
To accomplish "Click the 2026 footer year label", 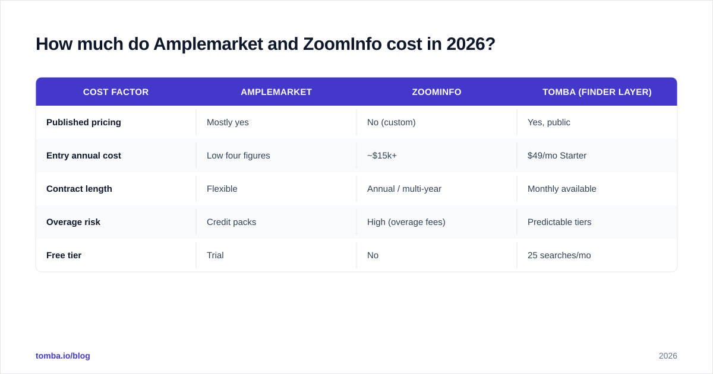I will (668, 356).
